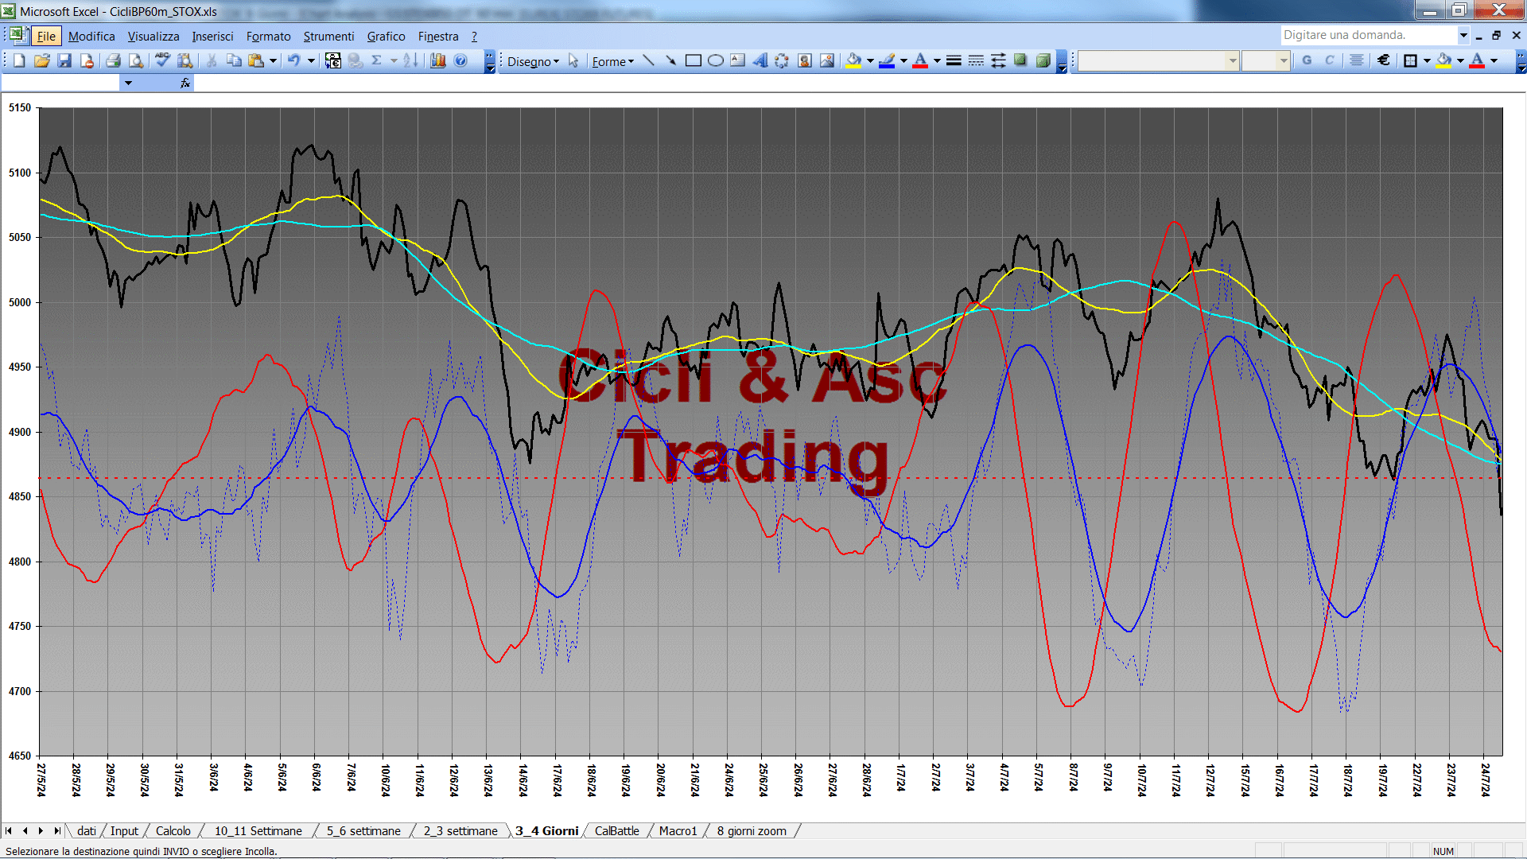Click the Drawing Font Color red A
Image resolution: width=1527 pixels, height=859 pixels.
pos(920,60)
